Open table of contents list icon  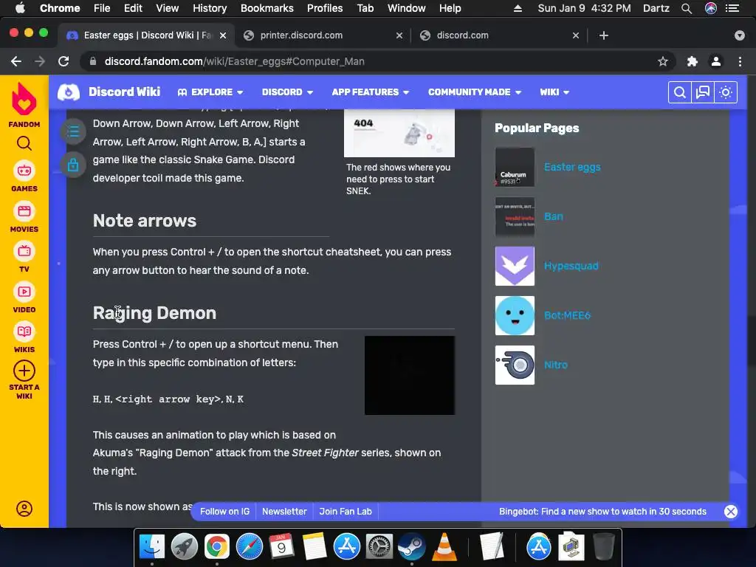pyautogui.click(x=73, y=131)
